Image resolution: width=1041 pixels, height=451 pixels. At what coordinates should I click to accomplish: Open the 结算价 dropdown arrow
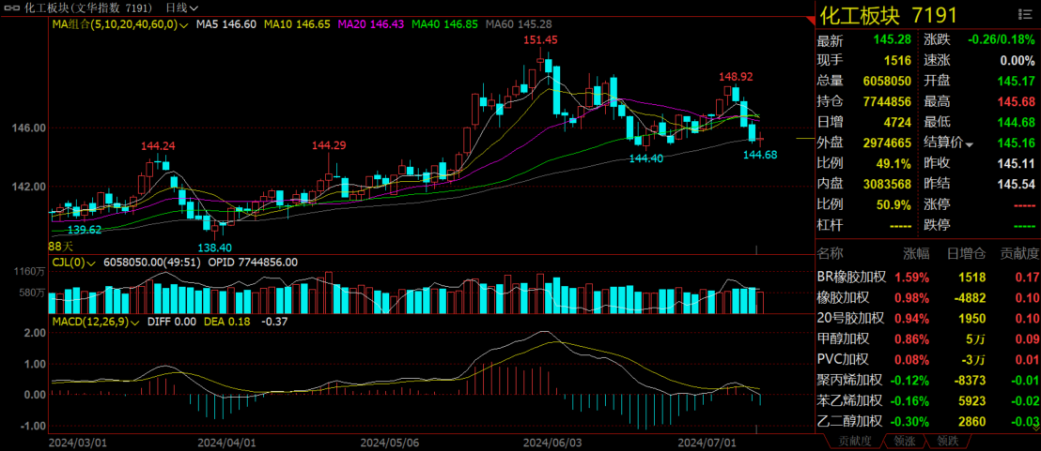tap(970, 143)
